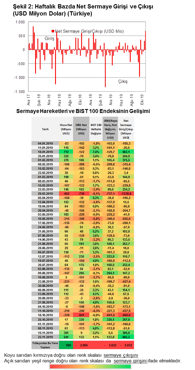Click the red-to-green color scale bar
Viewport: 195px width, 370px height.
[90, 366]
